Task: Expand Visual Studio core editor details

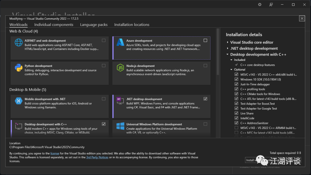Action: tap(227, 42)
